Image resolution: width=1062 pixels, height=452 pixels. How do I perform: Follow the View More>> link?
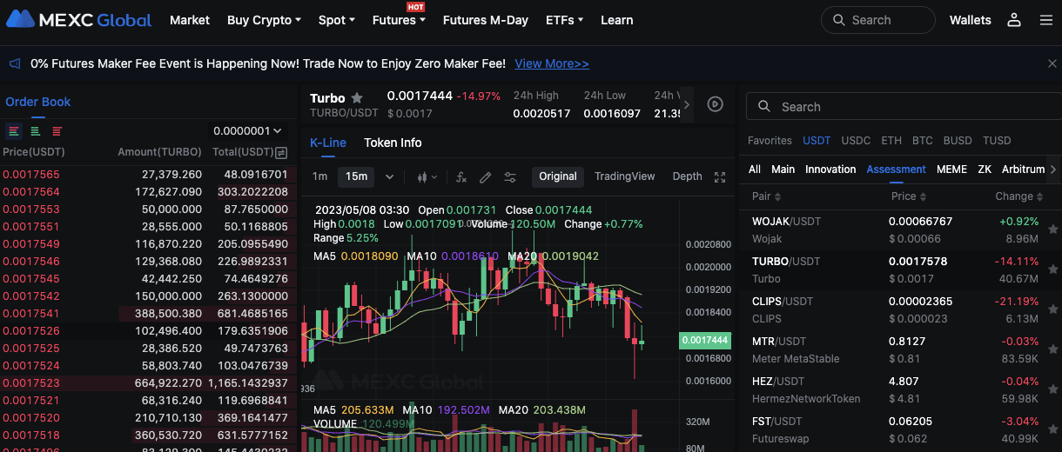pos(552,63)
